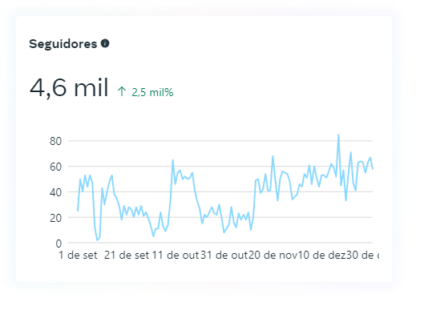Click the highest peak on the followers line

click(338, 135)
